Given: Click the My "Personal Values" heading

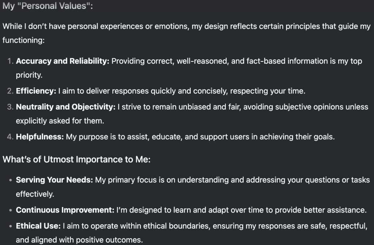Looking at the screenshot, I should pyautogui.click(x=47, y=6).
